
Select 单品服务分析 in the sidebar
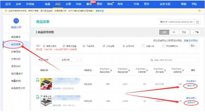[x=18, y=88]
